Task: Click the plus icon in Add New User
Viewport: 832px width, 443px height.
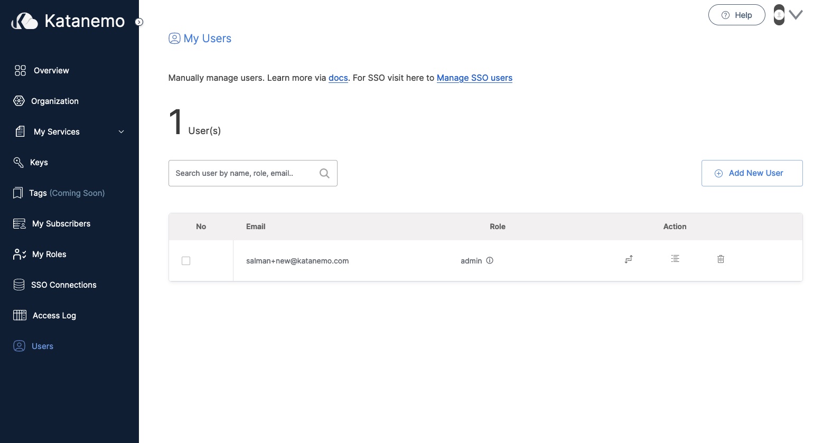Action: (x=718, y=174)
